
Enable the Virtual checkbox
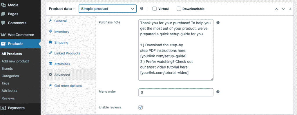click(155, 9)
